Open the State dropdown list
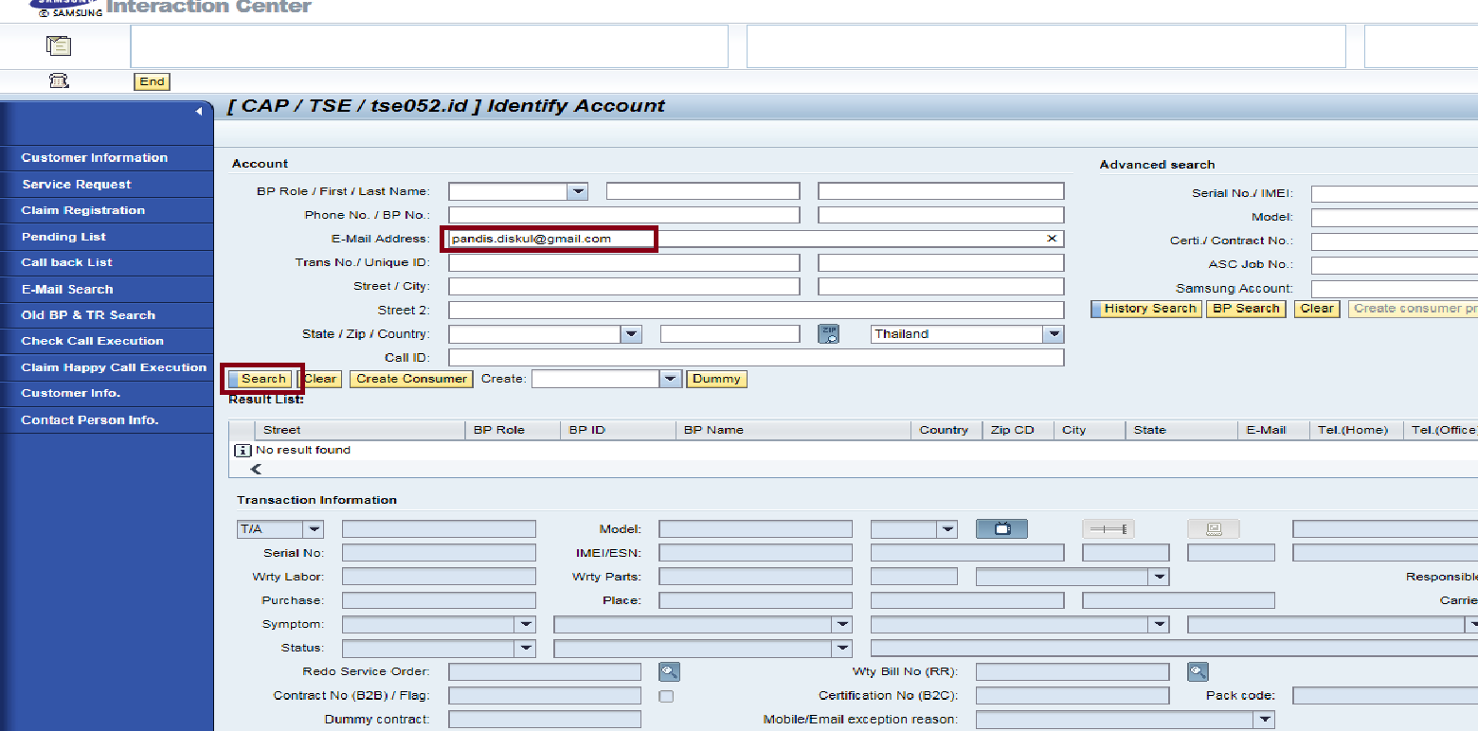The image size is (1478, 731). point(631,334)
